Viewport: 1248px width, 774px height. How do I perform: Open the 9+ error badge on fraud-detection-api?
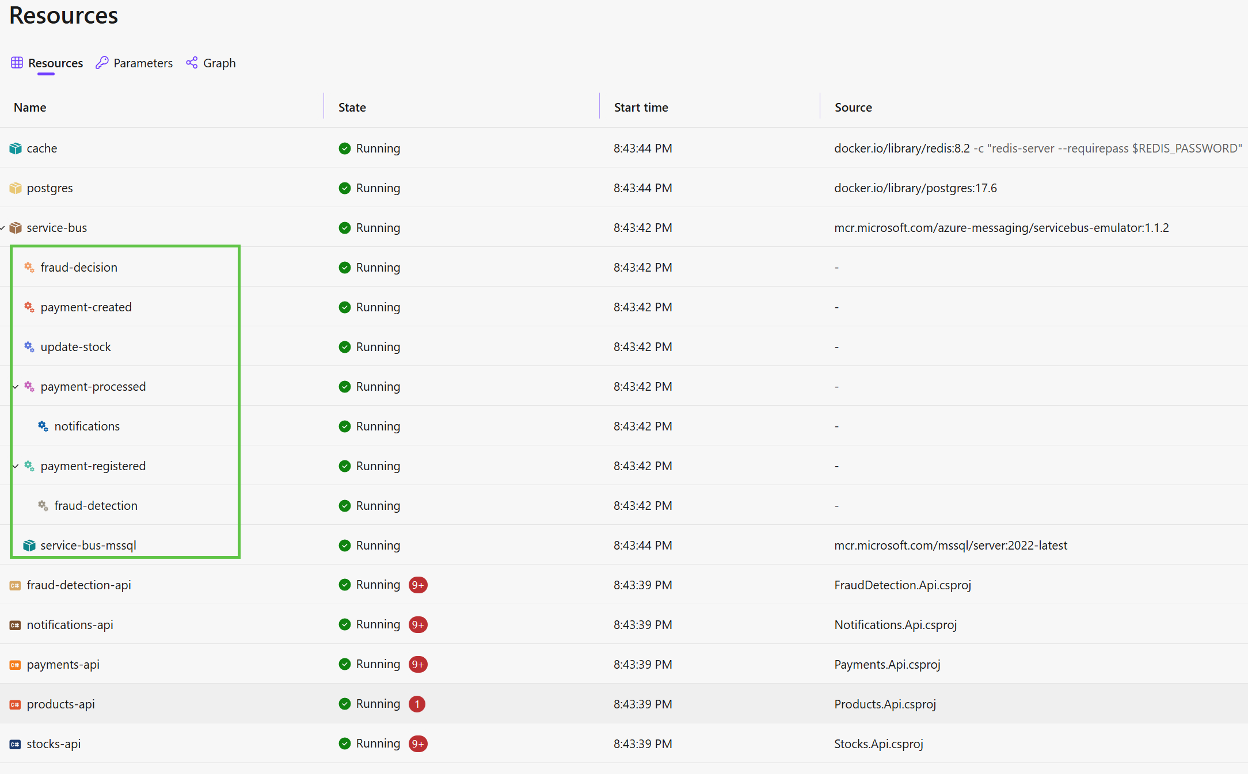coord(418,585)
